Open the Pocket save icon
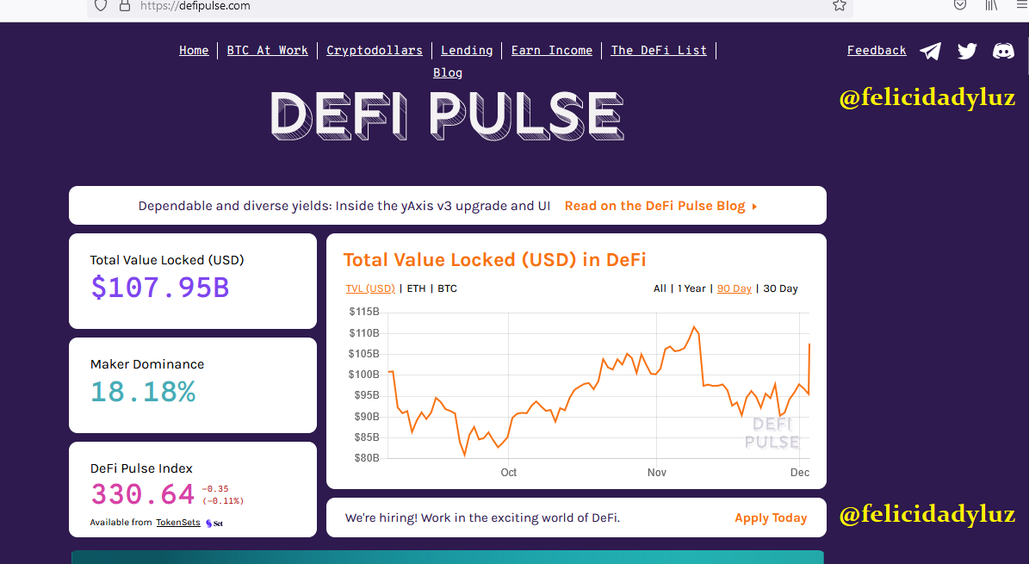This screenshot has height=564, width=1029. pos(960,5)
